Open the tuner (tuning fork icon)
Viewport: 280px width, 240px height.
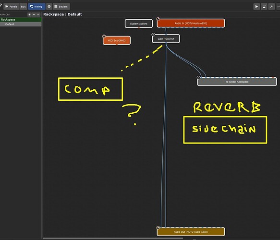271,7
